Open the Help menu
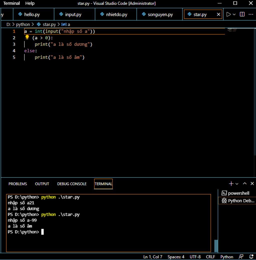The height and width of the screenshot is (260, 256). pos(30,3)
